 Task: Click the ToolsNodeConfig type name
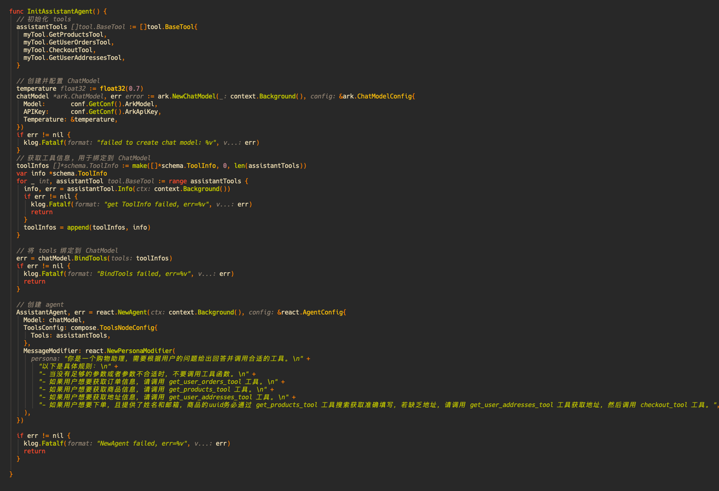point(129,327)
